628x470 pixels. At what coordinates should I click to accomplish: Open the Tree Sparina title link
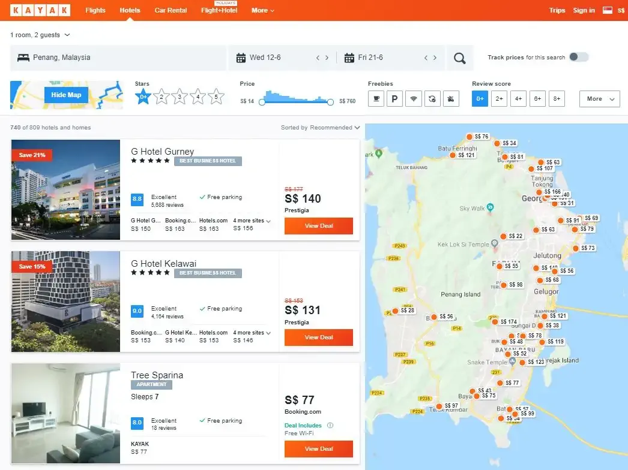tap(157, 375)
